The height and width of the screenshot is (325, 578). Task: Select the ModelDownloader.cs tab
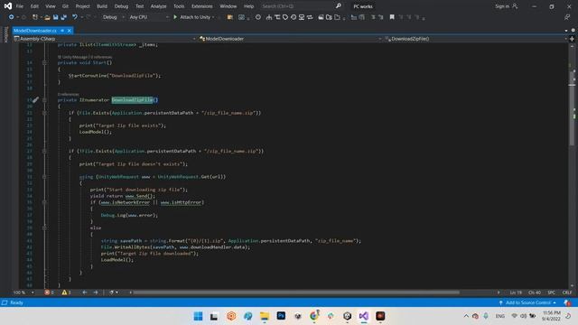(35, 31)
